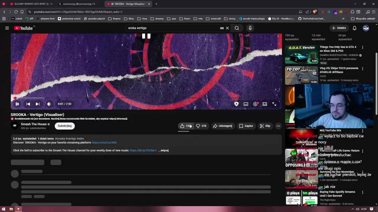Open the youtube playlist bookmark
This screenshot has height=212, width=378.
94,19
